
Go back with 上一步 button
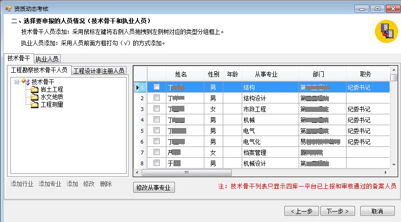[x=301, y=211]
